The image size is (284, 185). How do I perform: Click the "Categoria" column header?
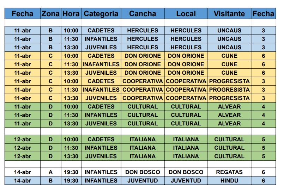[101, 14]
